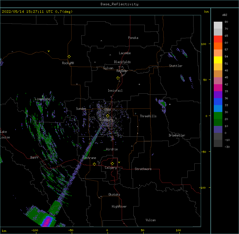
Task: Click the dBZ legend heading
Action: [x=225, y=15]
